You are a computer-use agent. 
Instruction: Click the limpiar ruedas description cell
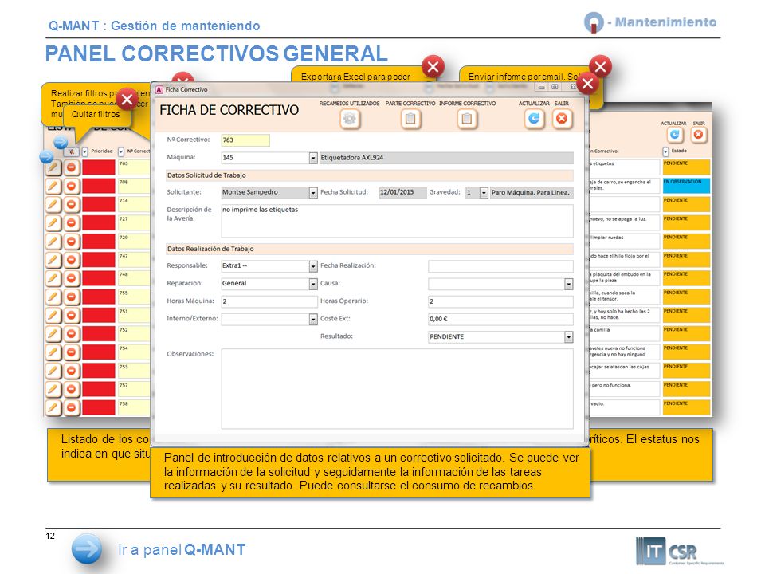click(625, 241)
